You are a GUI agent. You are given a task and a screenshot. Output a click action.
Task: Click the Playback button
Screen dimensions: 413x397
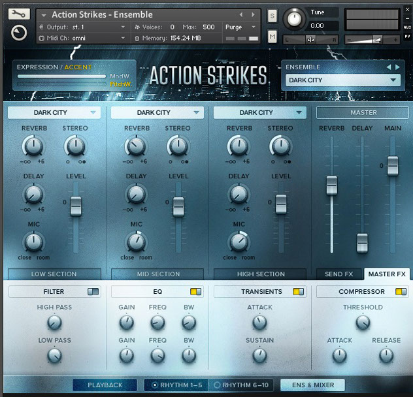[x=105, y=385]
